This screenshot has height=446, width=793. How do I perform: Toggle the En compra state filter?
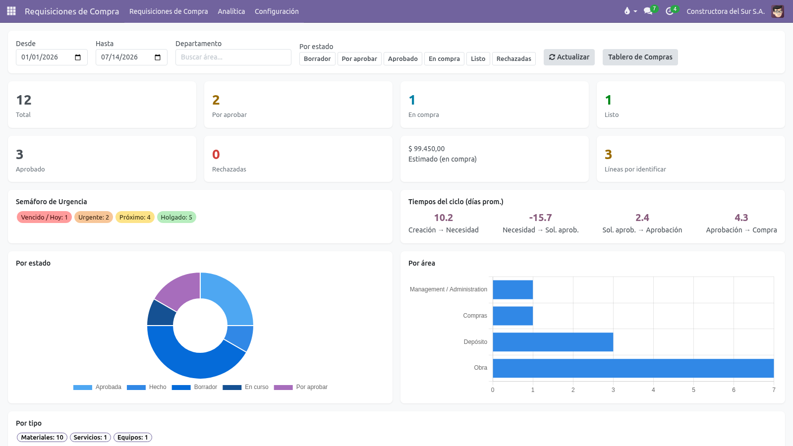click(444, 58)
